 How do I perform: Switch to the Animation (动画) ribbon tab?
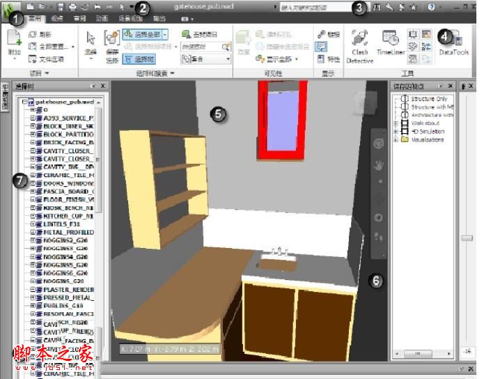[102, 19]
